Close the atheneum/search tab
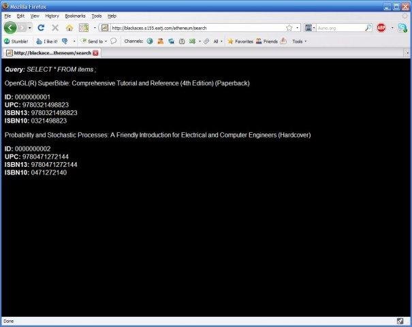The image size is (412, 327). pos(95,53)
